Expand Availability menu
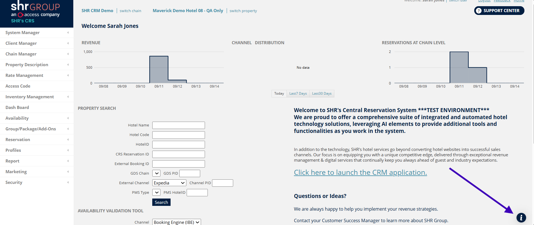The height and width of the screenshot is (225, 534). 37,118
